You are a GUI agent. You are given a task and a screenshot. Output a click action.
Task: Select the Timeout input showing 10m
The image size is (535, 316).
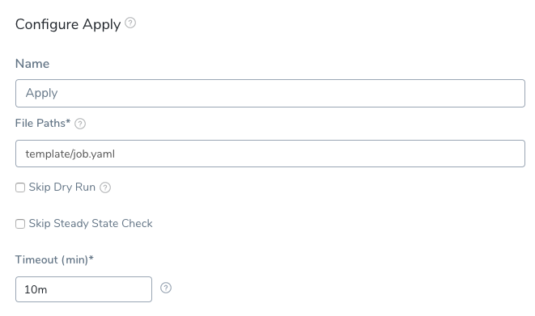(x=83, y=289)
